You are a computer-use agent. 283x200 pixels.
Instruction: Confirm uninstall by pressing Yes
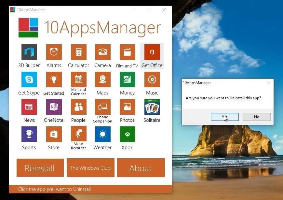coord(224,117)
